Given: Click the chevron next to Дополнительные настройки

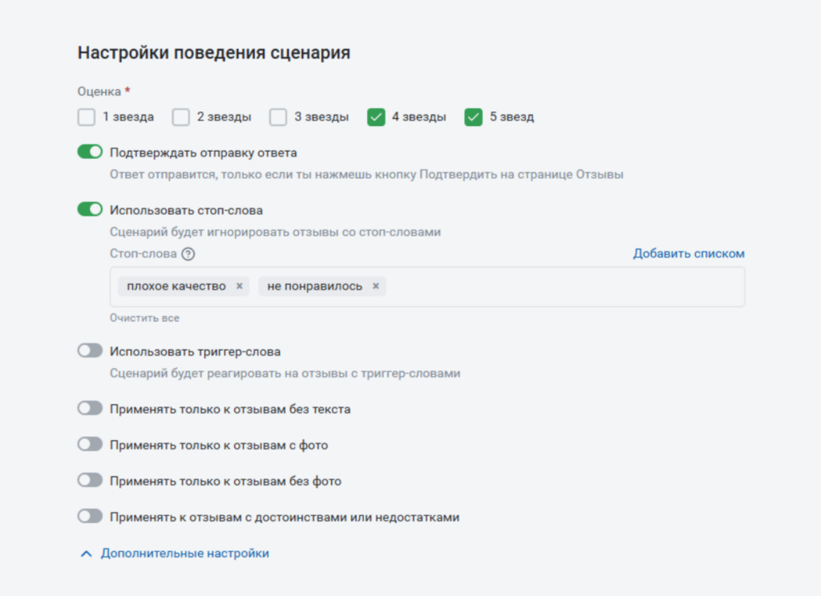Looking at the screenshot, I should 85,553.
